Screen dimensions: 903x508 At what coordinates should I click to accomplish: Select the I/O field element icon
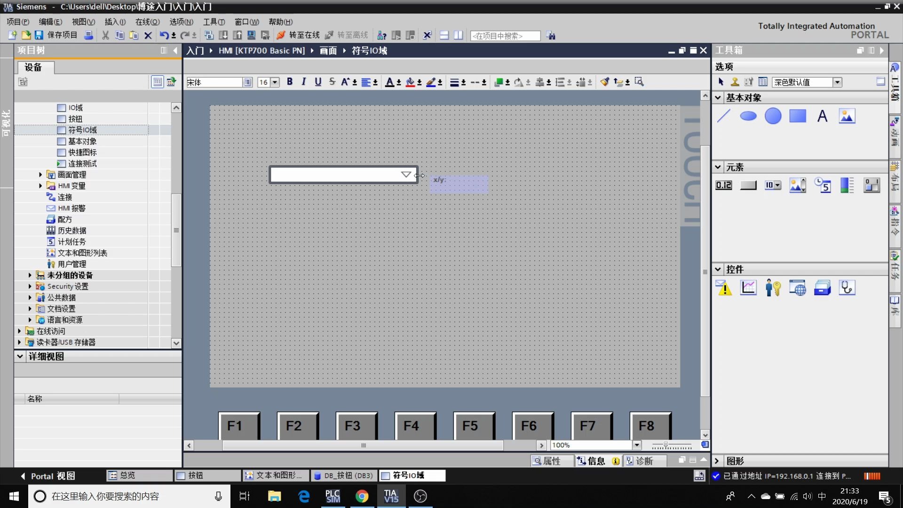click(x=723, y=185)
